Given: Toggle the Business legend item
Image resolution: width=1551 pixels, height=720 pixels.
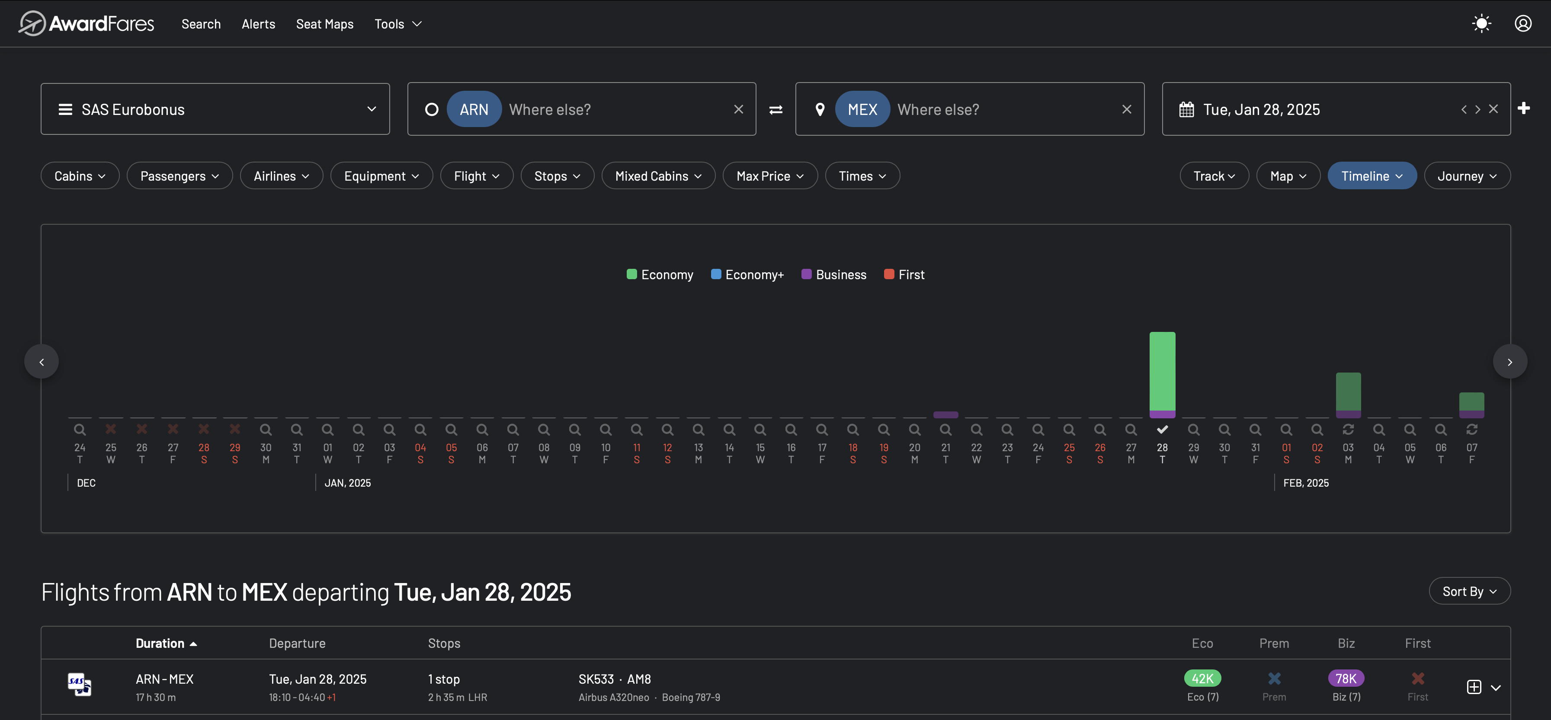Looking at the screenshot, I should click(x=834, y=274).
